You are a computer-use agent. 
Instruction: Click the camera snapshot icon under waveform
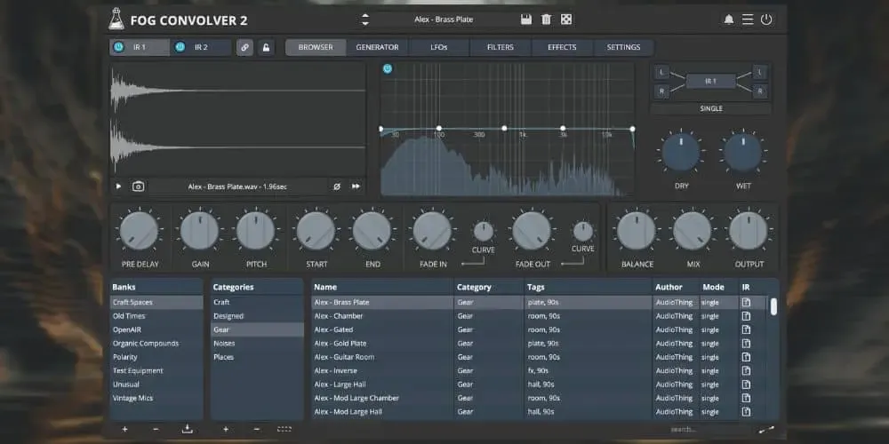pos(138,186)
